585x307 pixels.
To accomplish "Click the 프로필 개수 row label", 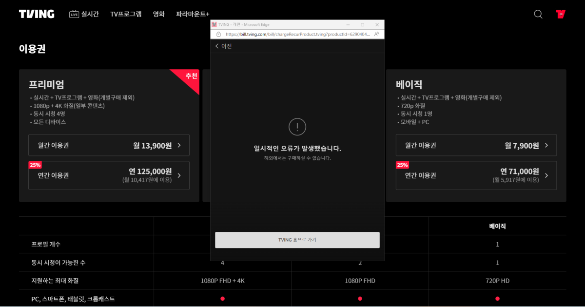I will click(x=46, y=244).
